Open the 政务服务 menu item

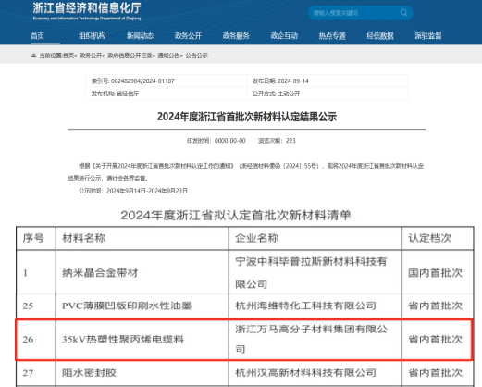click(236, 36)
